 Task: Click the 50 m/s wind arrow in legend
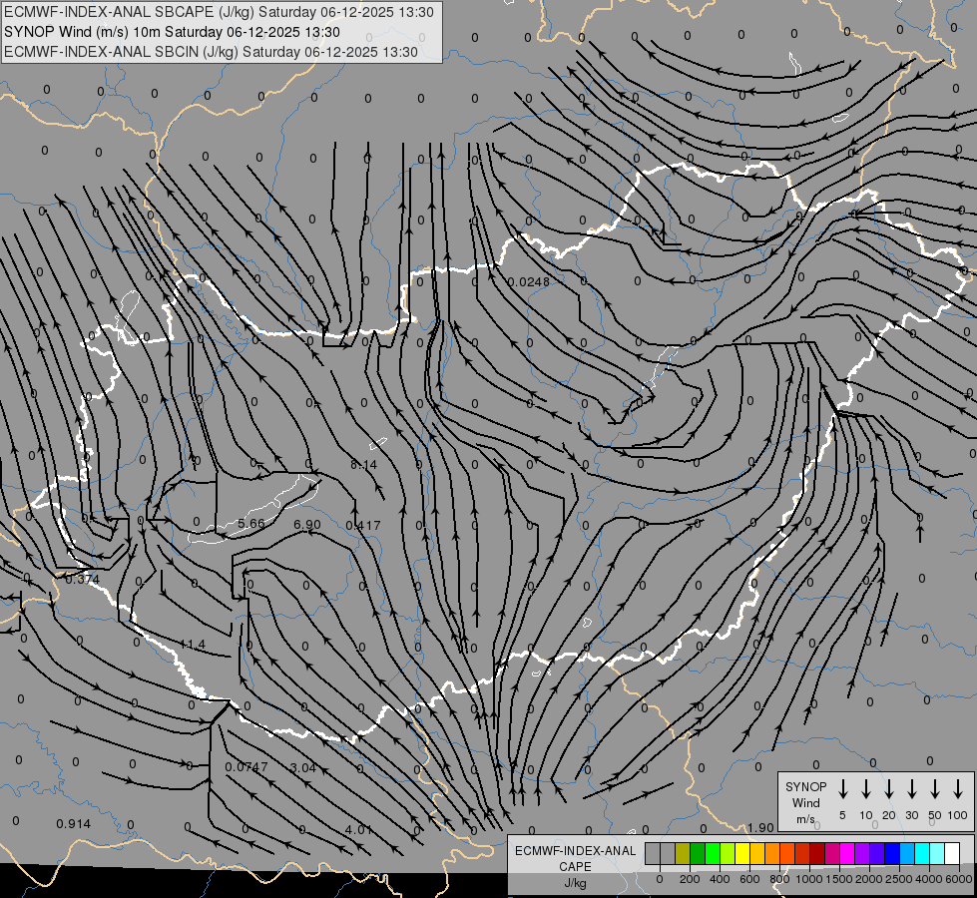(935, 789)
